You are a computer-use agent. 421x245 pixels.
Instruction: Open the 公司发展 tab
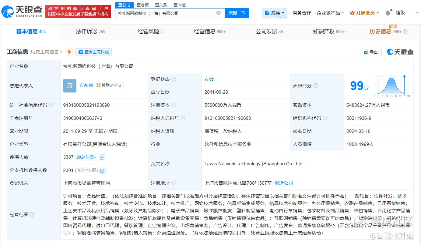click(269, 32)
